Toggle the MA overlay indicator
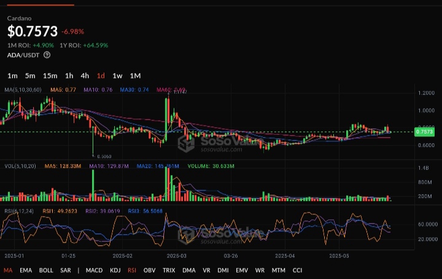The width and height of the screenshot is (442, 279). click(x=8, y=270)
